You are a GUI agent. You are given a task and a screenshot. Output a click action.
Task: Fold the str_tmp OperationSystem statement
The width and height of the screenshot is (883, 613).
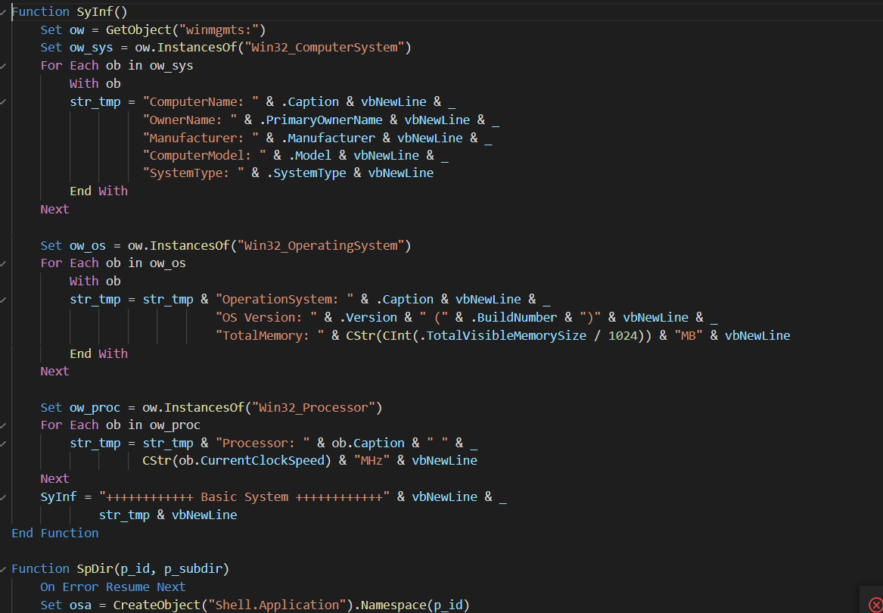[x=3, y=299]
